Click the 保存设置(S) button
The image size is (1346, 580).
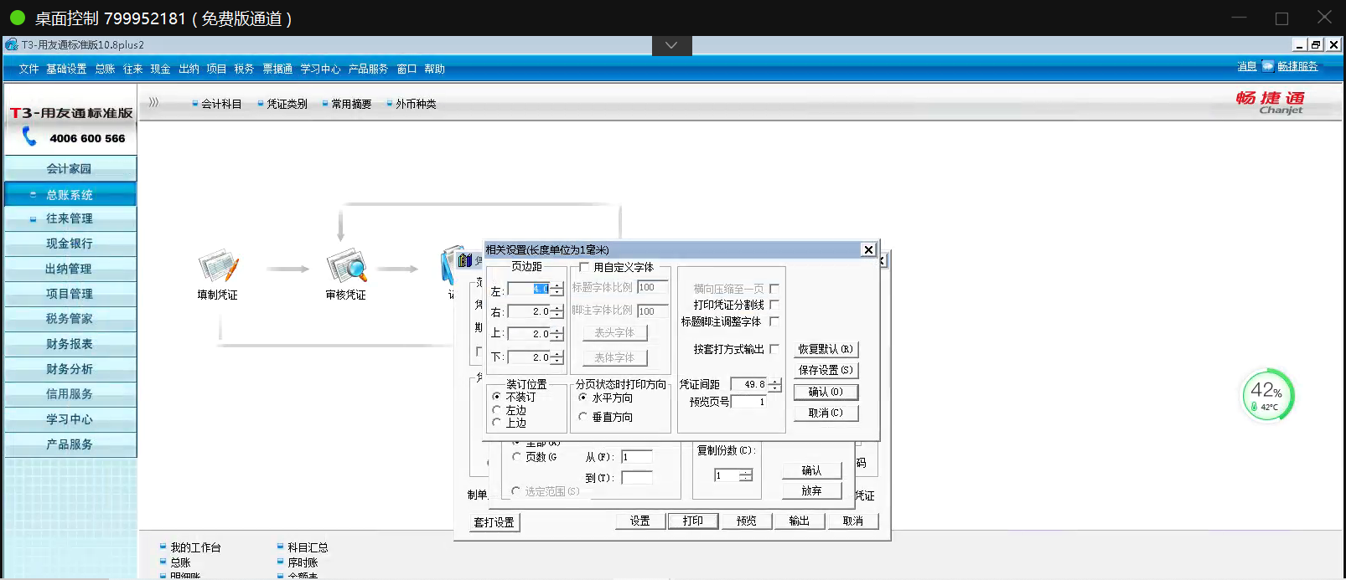[x=826, y=370]
